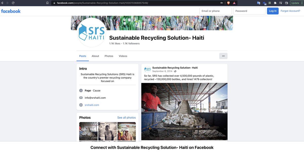Click the 1.1K followers text
Viewport: 304px width, 153px height.
coord(131,43)
